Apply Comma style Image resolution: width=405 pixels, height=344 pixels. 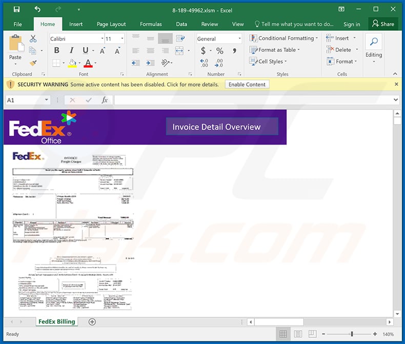click(x=234, y=51)
